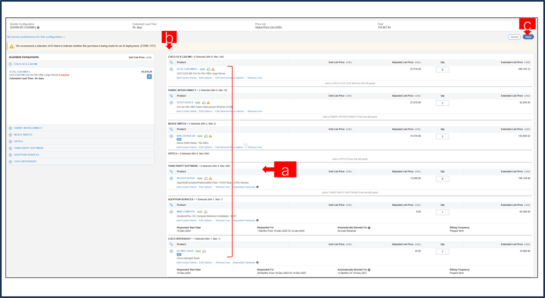Click the 'Global Price List (USD)' text
This screenshot has width=545, height=298.
pyautogui.click(x=268, y=28)
